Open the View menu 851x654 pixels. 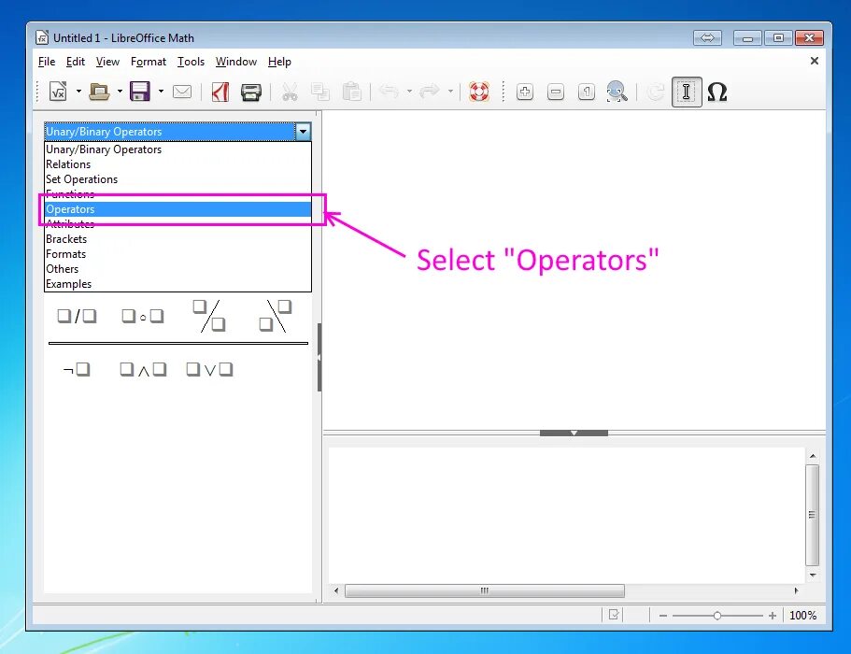(107, 62)
